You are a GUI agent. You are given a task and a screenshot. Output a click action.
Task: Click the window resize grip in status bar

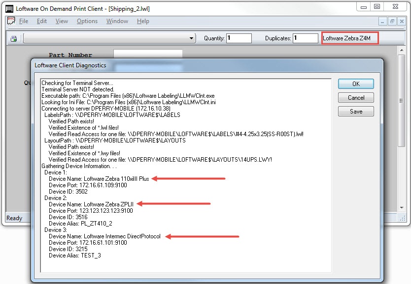pos(402,219)
